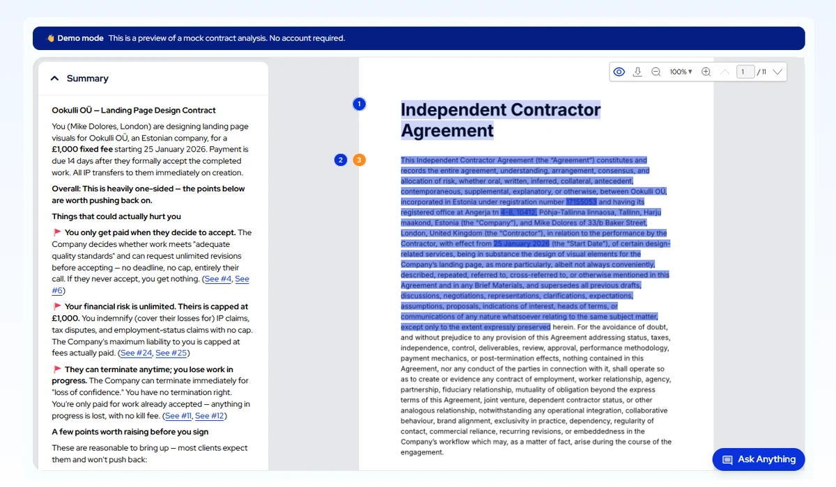836x487 pixels.
Task: Collapse the Summary panel chevron
Action: pyautogui.click(x=54, y=79)
